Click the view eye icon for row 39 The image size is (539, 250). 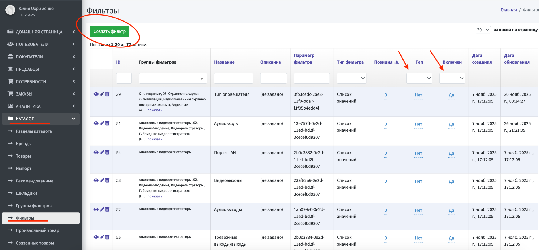pyautogui.click(x=96, y=94)
